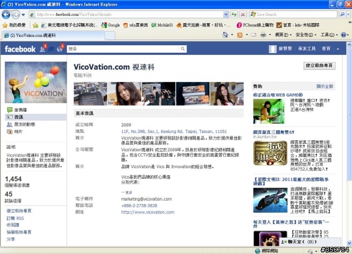This screenshot has width=352, height=254.
Task: Expand the RSS feeds dropdown arrow
Action: [x=247, y=35]
